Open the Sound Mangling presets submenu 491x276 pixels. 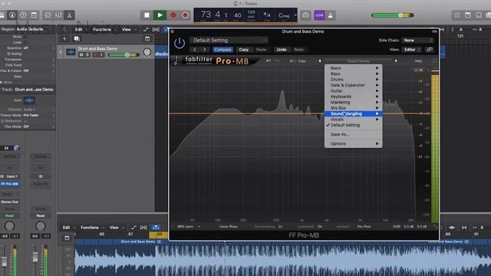[353, 113]
